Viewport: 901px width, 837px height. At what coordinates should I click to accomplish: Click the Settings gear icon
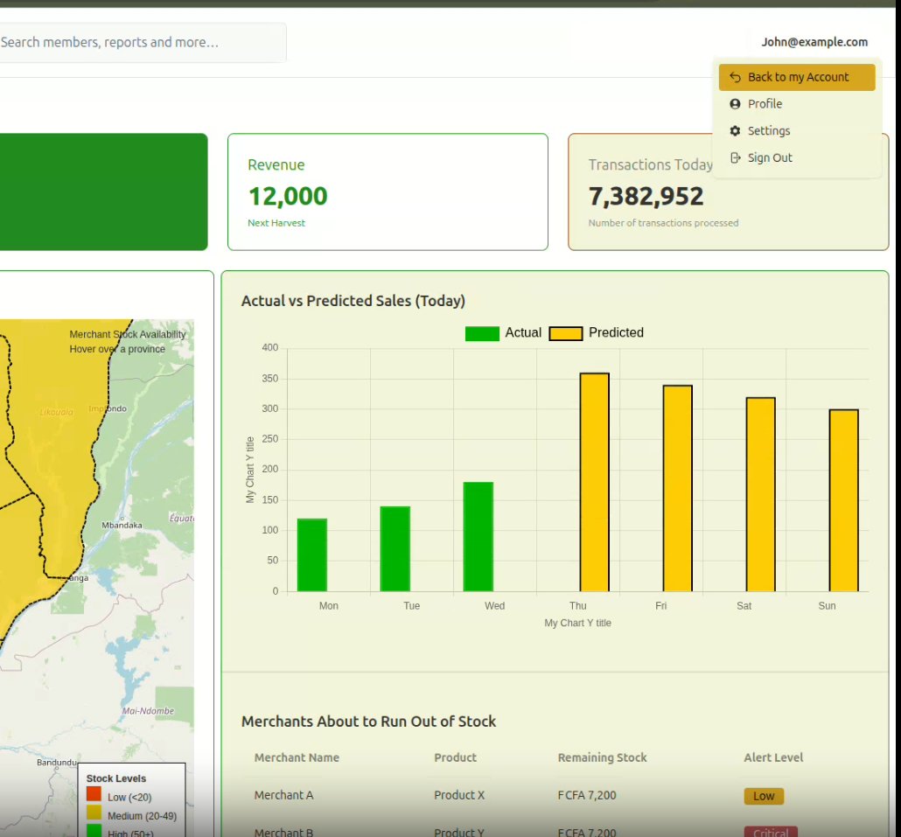click(x=735, y=131)
